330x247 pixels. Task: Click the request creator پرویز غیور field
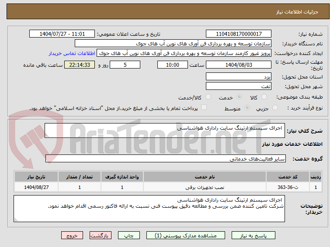click(184, 53)
